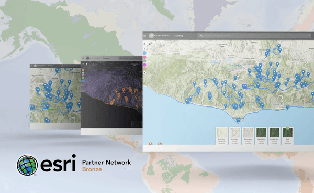
Task: Choose the Satellite Map basemap thumbnail
Action: [x=274, y=136]
